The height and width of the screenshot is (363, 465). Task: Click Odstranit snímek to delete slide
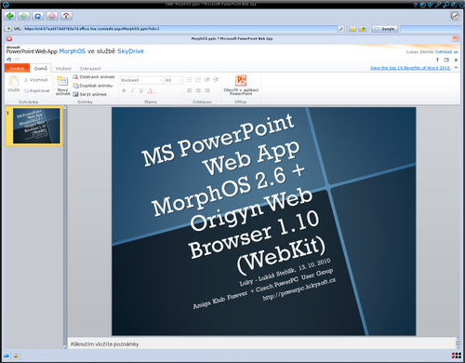pos(94,77)
